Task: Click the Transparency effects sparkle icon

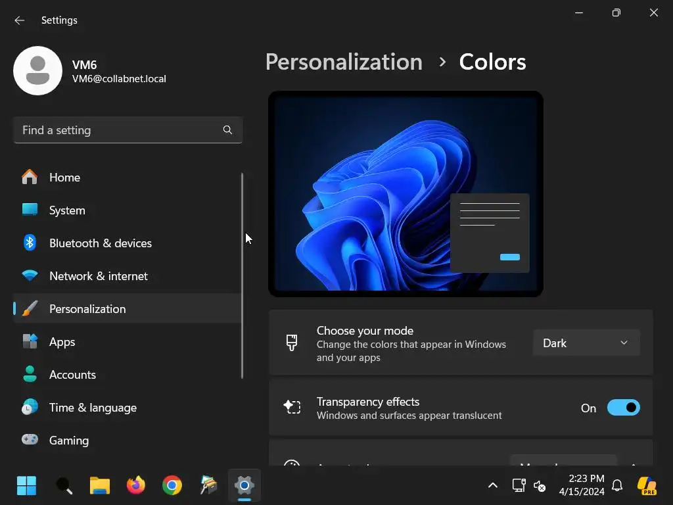Action: pyautogui.click(x=292, y=406)
